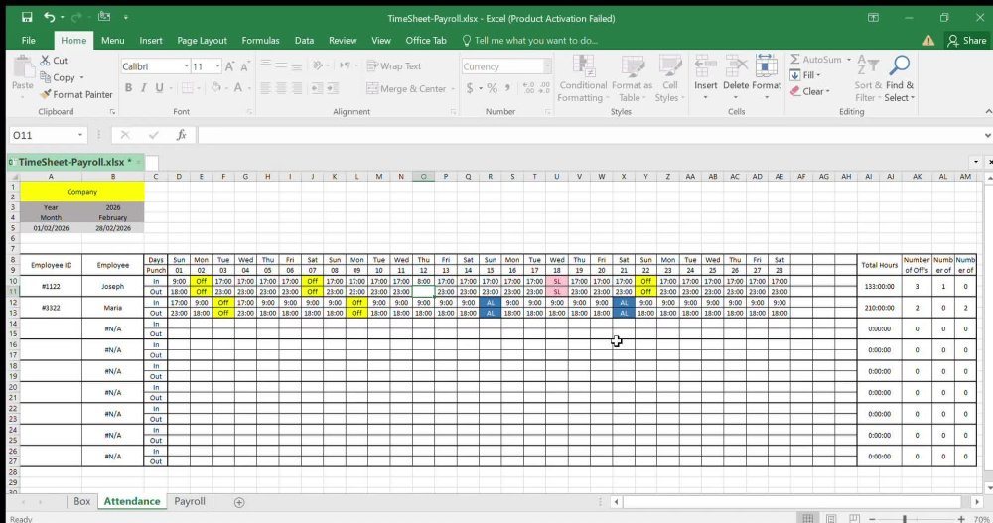
Task: Switch to Page Break Preview in status bar
Action: 854,519
